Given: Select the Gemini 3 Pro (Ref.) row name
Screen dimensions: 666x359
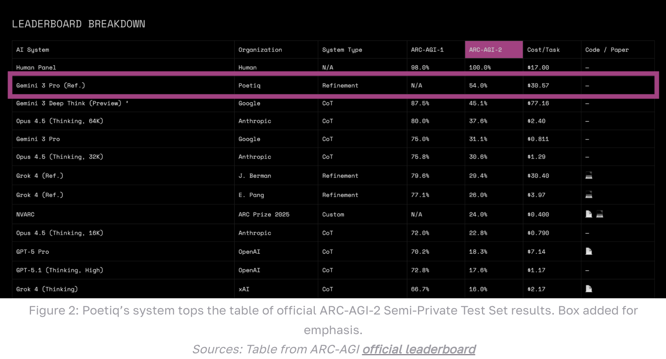Looking at the screenshot, I should [x=51, y=86].
